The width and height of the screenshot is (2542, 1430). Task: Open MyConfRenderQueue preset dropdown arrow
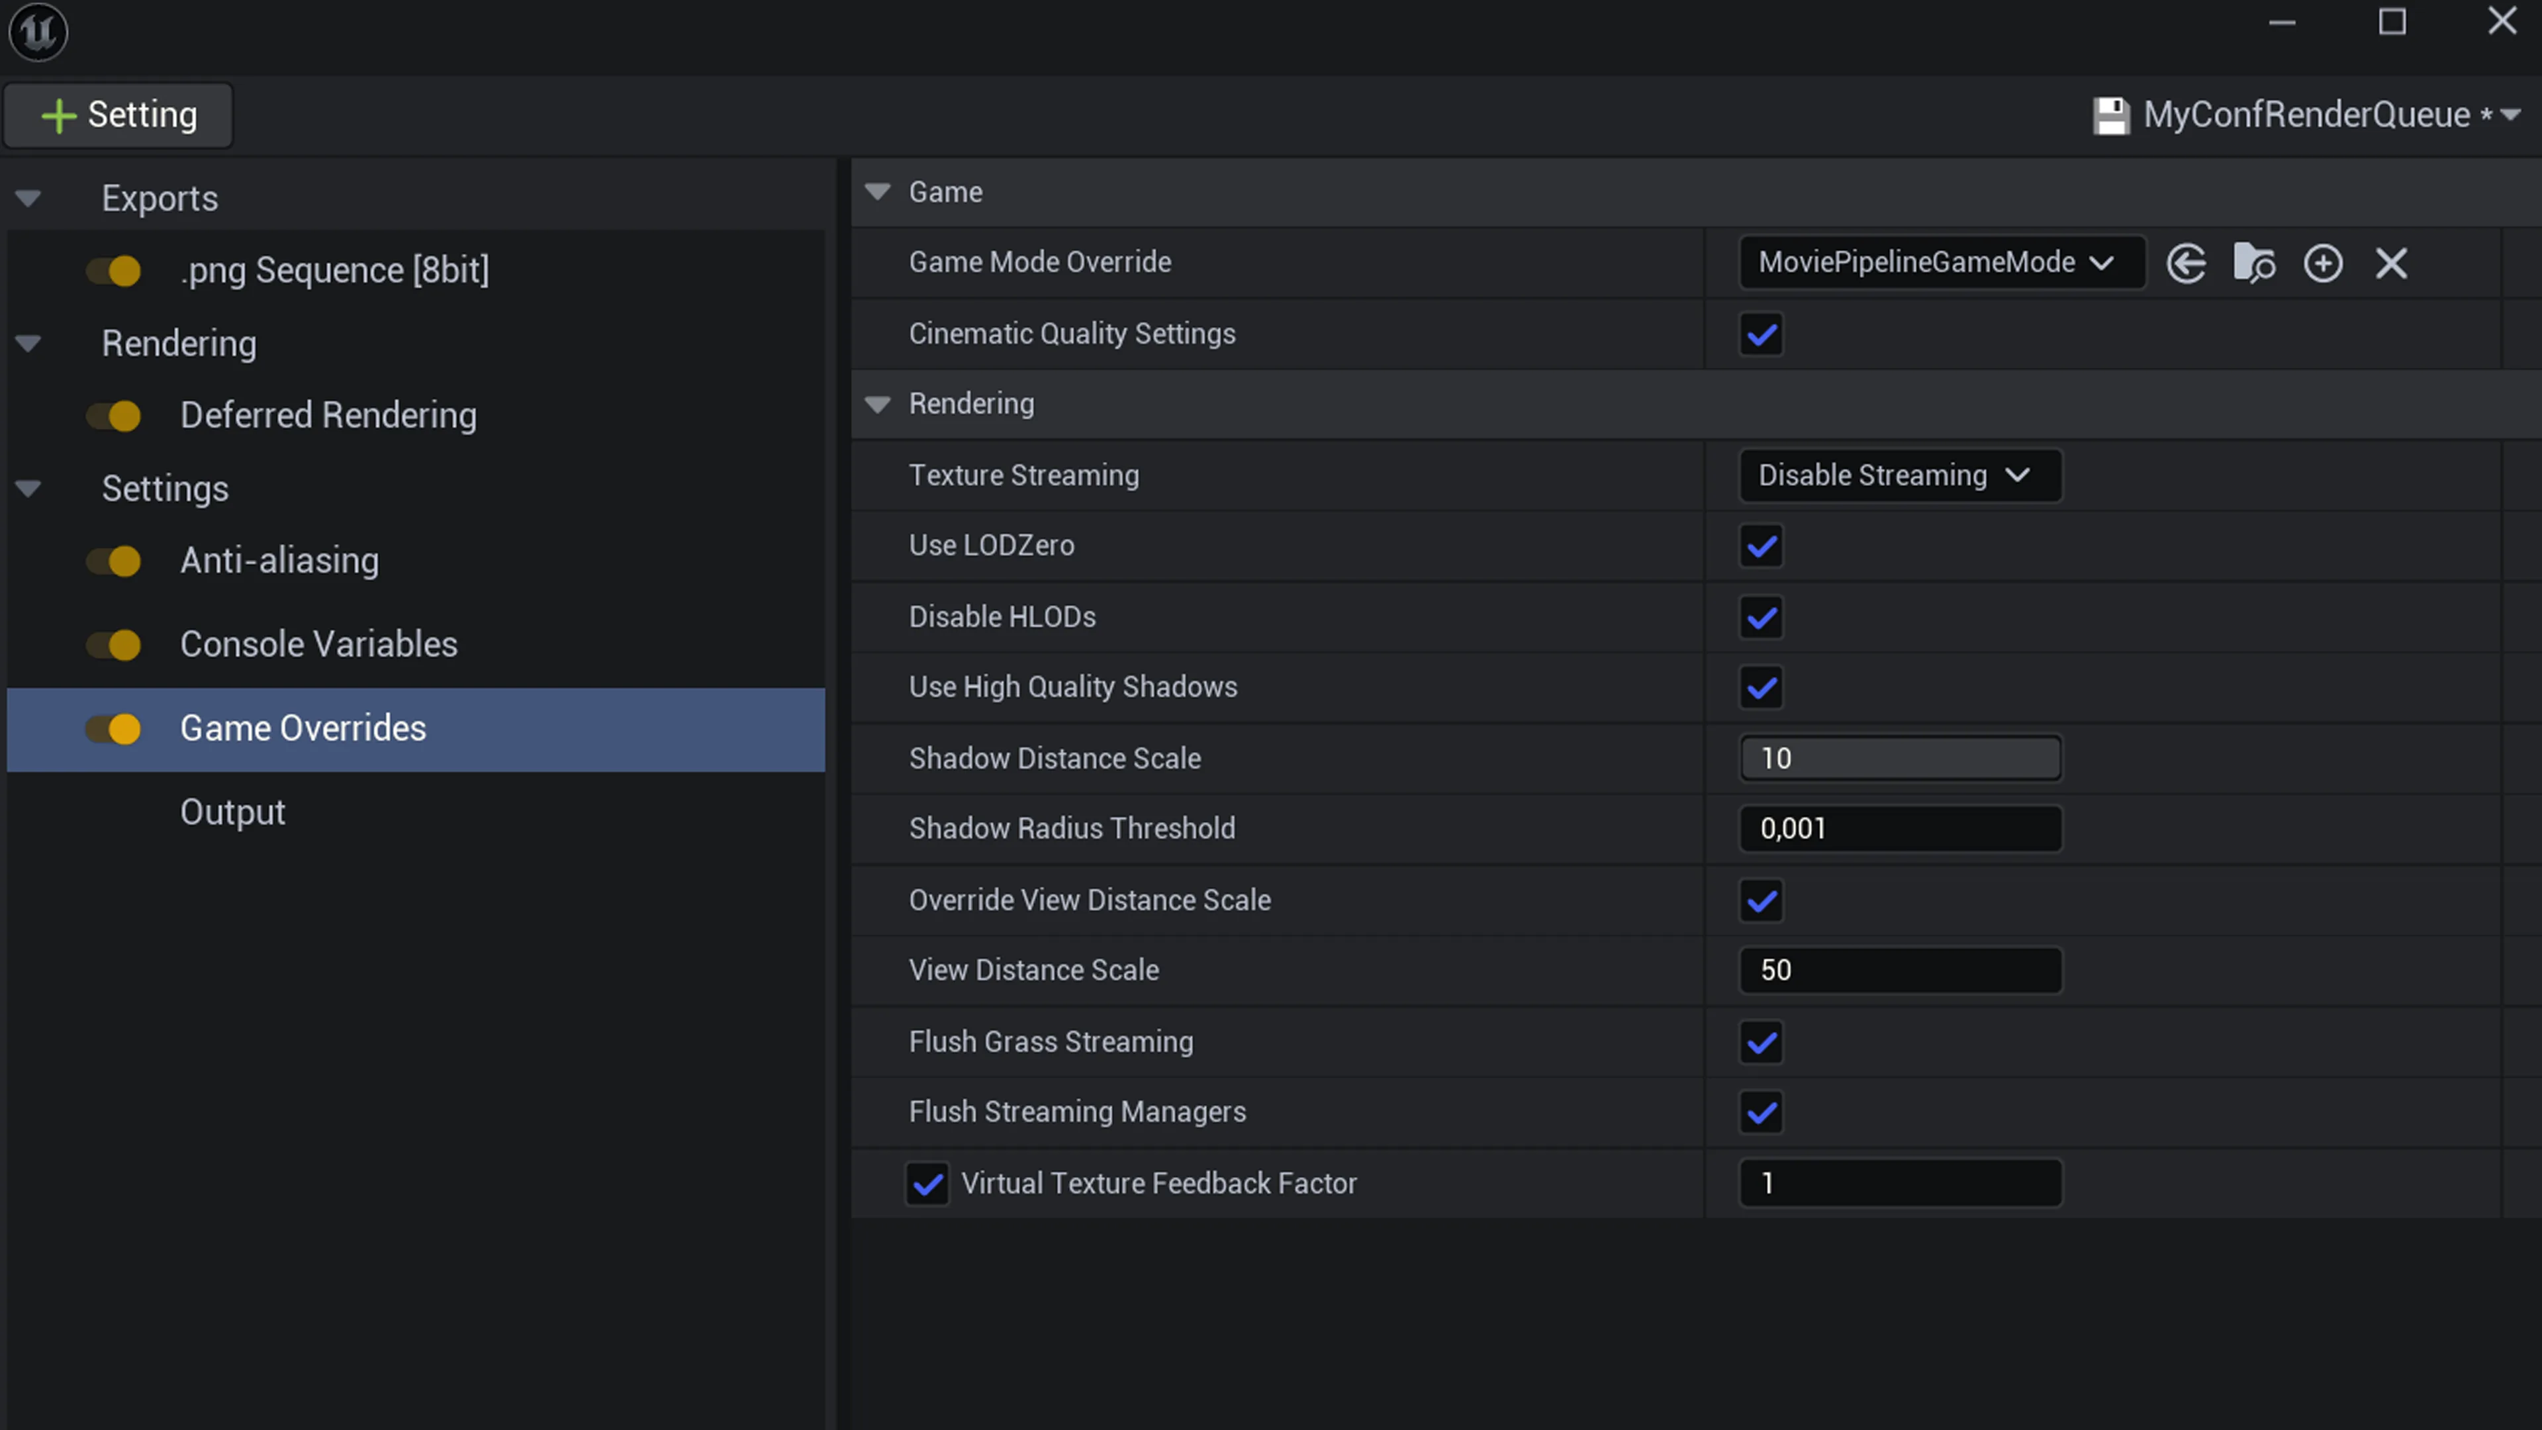coord(2510,115)
